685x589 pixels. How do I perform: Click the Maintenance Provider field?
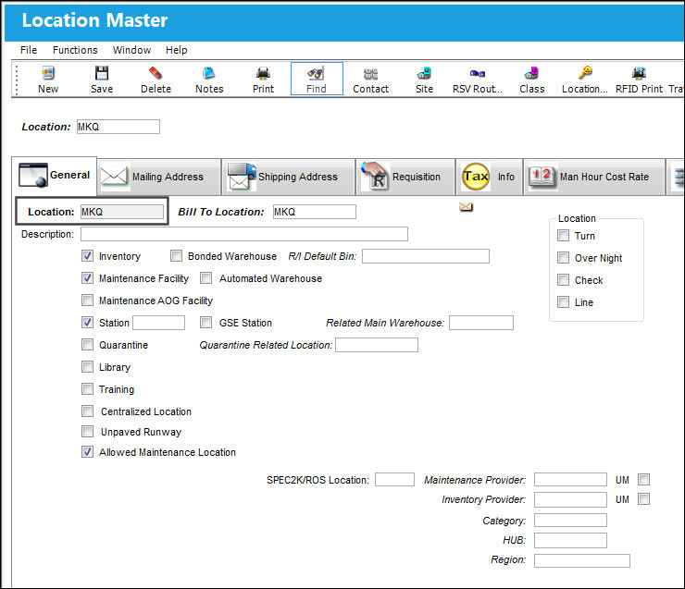click(x=570, y=480)
